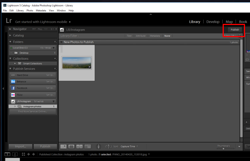Click Instagram camera icon in grid header
The width and height of the screenshot is (250, 161).
click(x=62, y=30)
